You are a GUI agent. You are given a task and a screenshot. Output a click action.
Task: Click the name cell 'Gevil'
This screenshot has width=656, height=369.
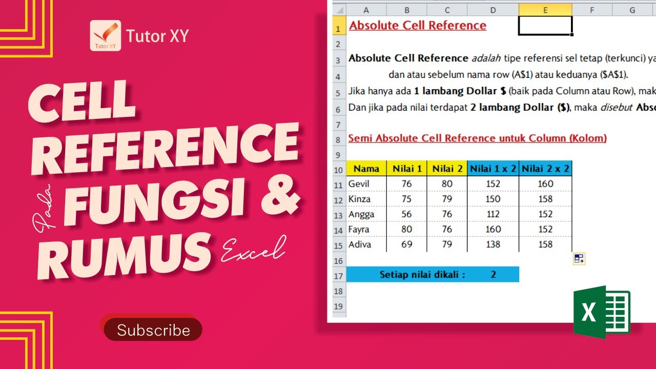point(366,183)
